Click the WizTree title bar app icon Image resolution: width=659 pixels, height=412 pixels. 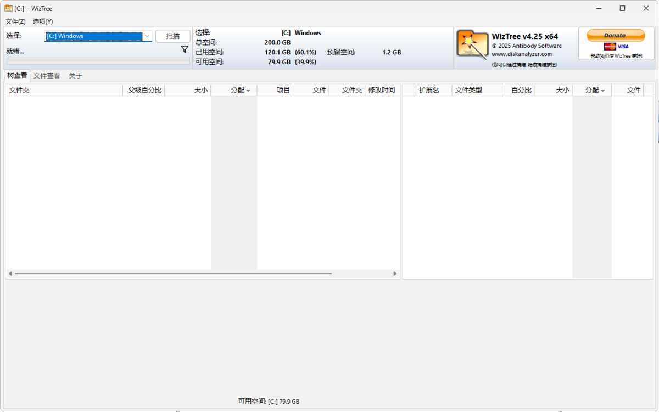9,8
